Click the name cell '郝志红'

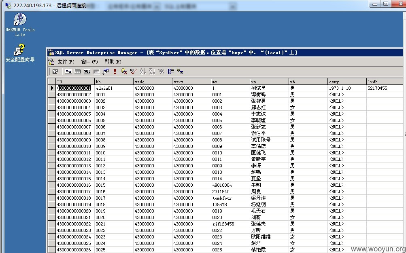pyautogui.click(x=269, y=108)
